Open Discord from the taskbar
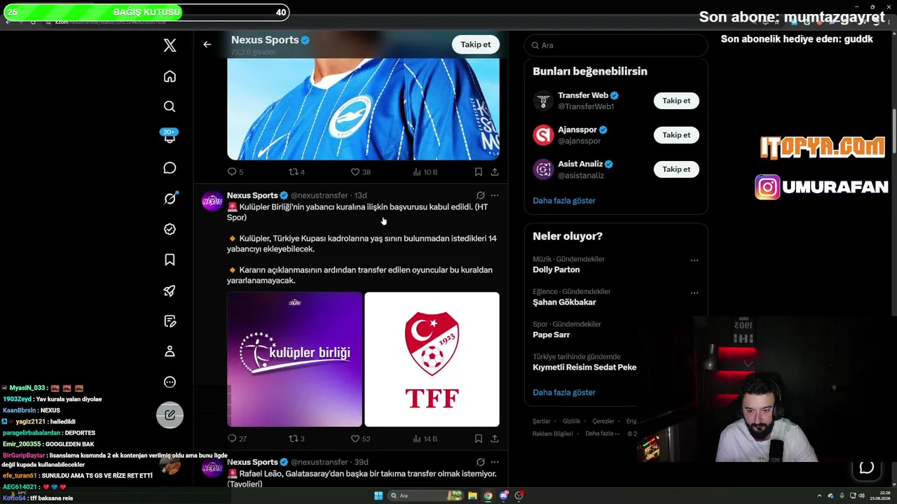This screenshot has height=504, width=897. tap(503, 496)
